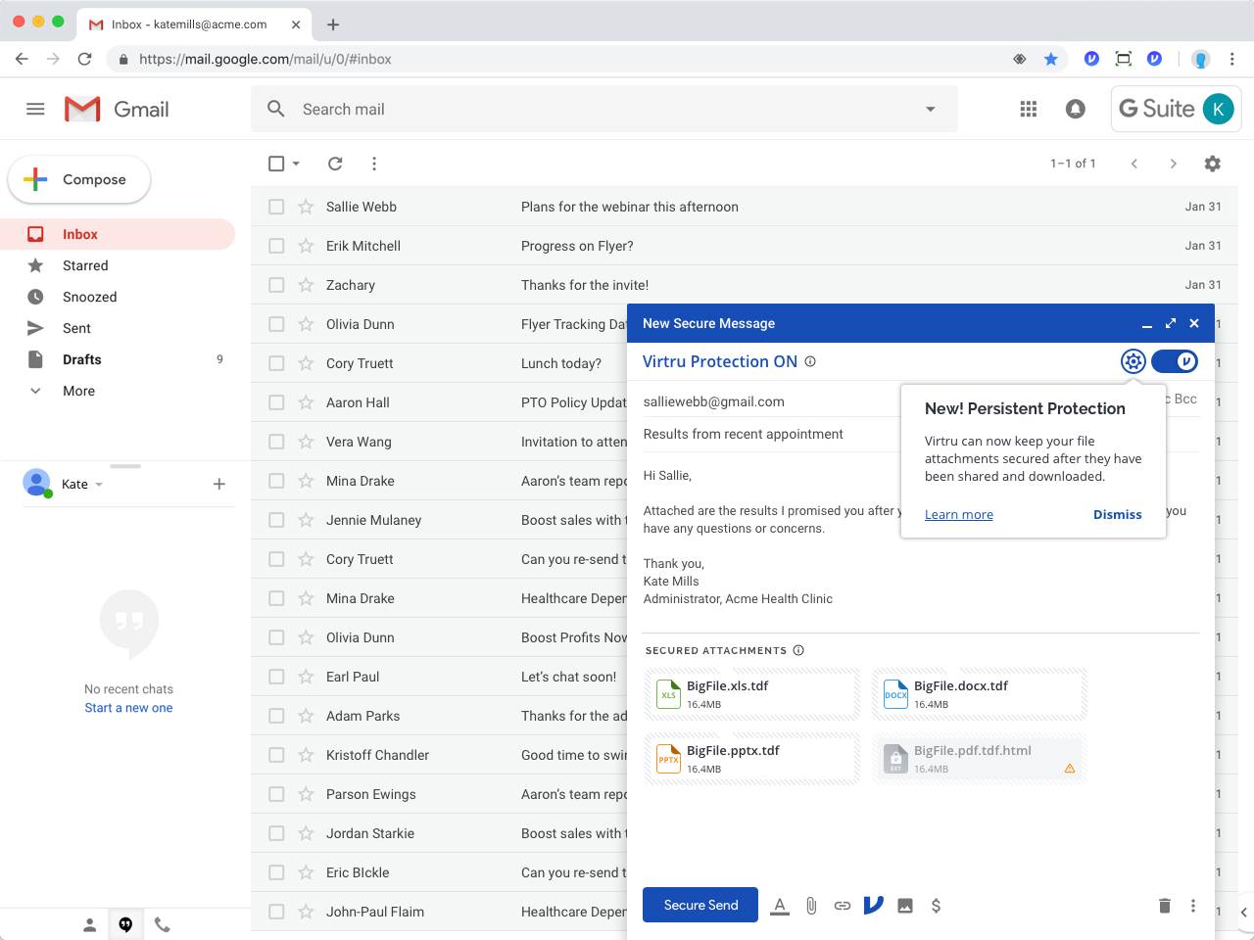The width and height of the screenshot is (1254, 940).
Task: Attach a file with the paperclip
Action: pyautogui.click(x=811, y=906)
